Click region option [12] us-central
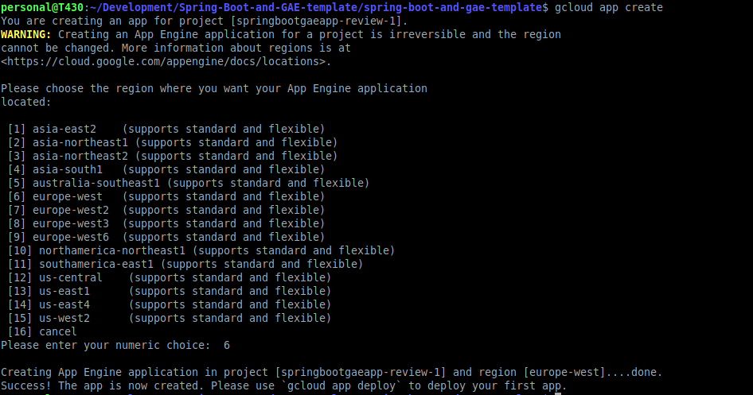Image resolution: width=753 pixels, height=395 pixels. 170,277
